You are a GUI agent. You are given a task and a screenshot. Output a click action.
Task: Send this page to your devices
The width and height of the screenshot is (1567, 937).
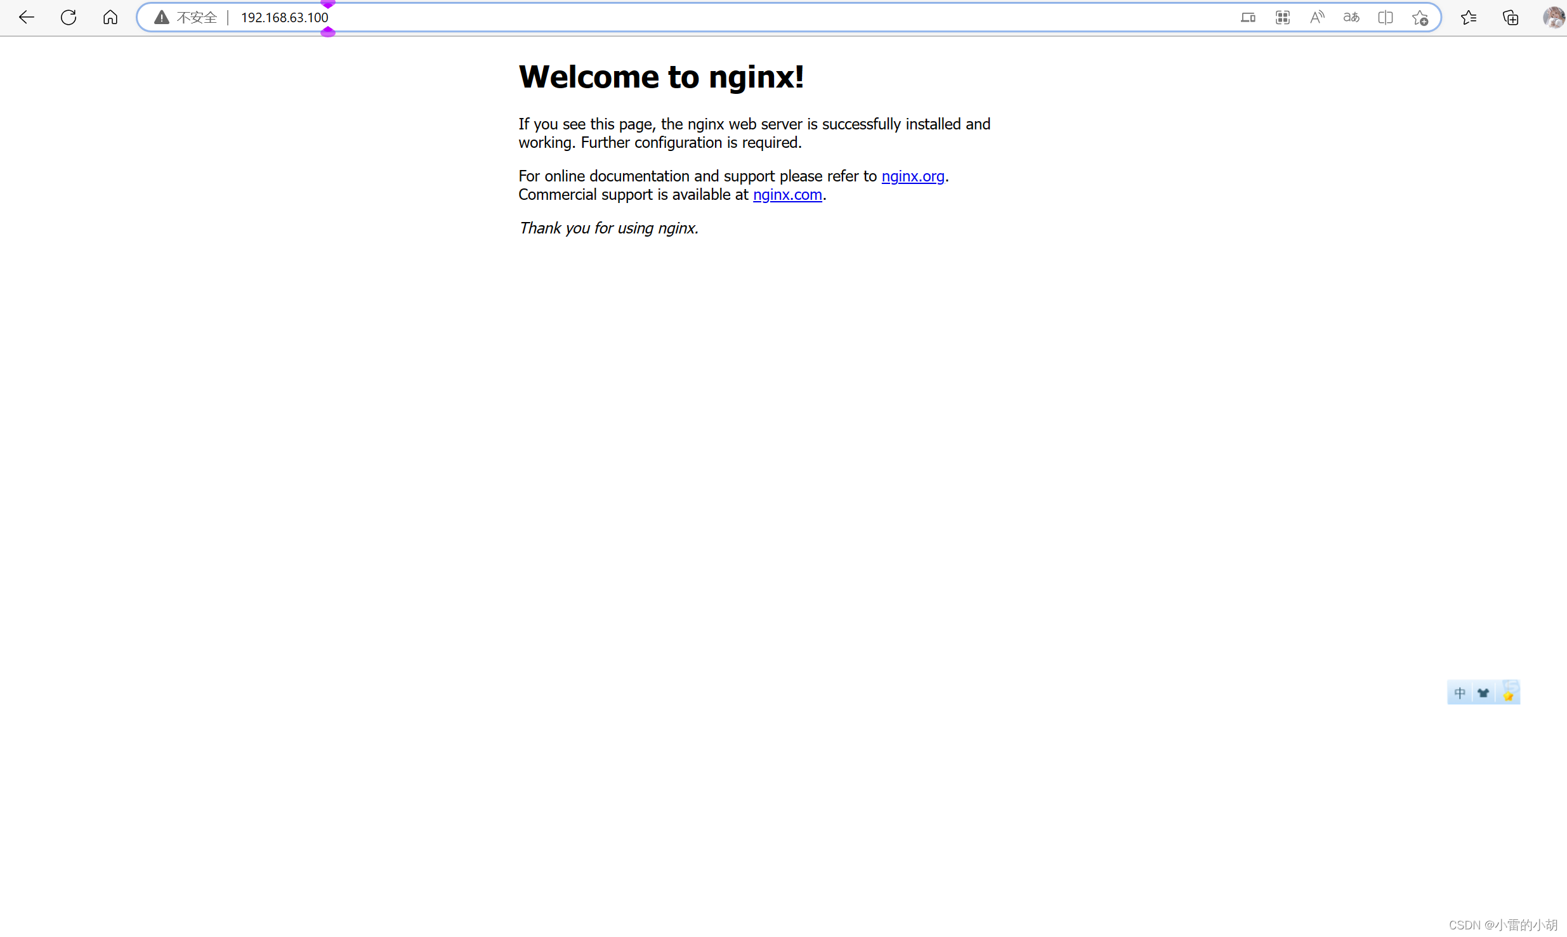[x=1249, y=17]
